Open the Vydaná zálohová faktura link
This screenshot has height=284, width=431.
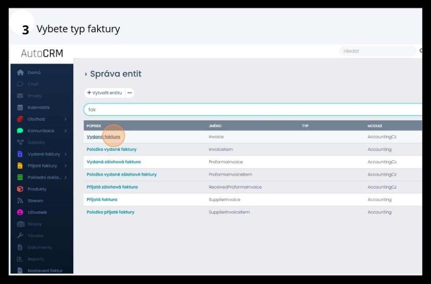pyautogui.click(x=114, y=162)
